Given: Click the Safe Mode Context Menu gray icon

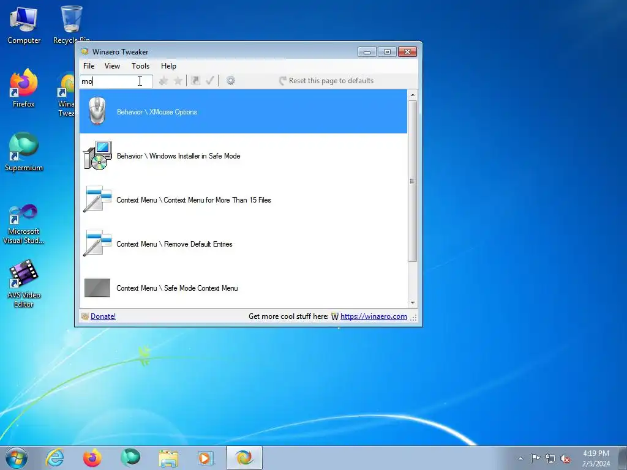Looking at the screenshot, I should [97, 288].
